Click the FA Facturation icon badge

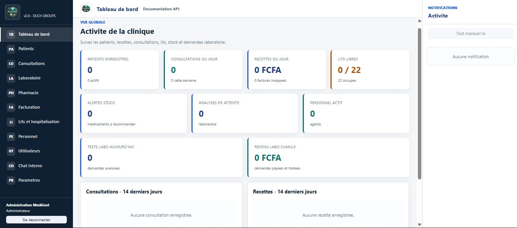(11, 107)
